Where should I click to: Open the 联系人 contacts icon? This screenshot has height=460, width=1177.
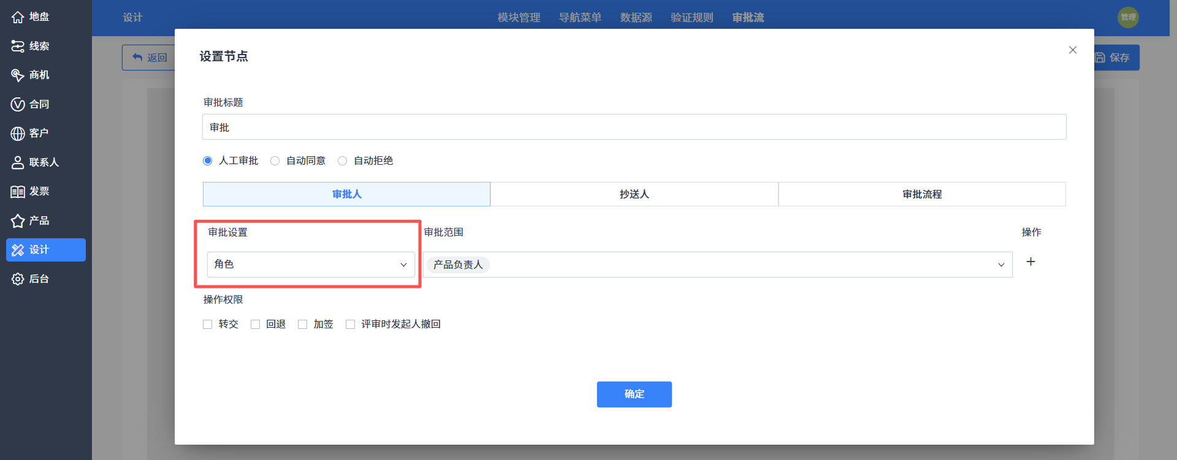pyautogui.click(x=18, y=162)
